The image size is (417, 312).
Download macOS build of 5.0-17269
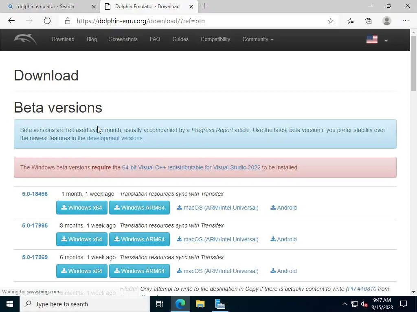tap(217, 271)
